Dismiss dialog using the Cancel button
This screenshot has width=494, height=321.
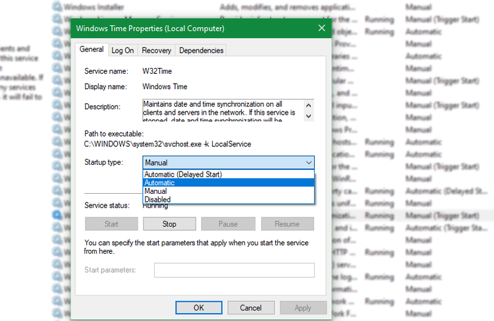[250, 308]
